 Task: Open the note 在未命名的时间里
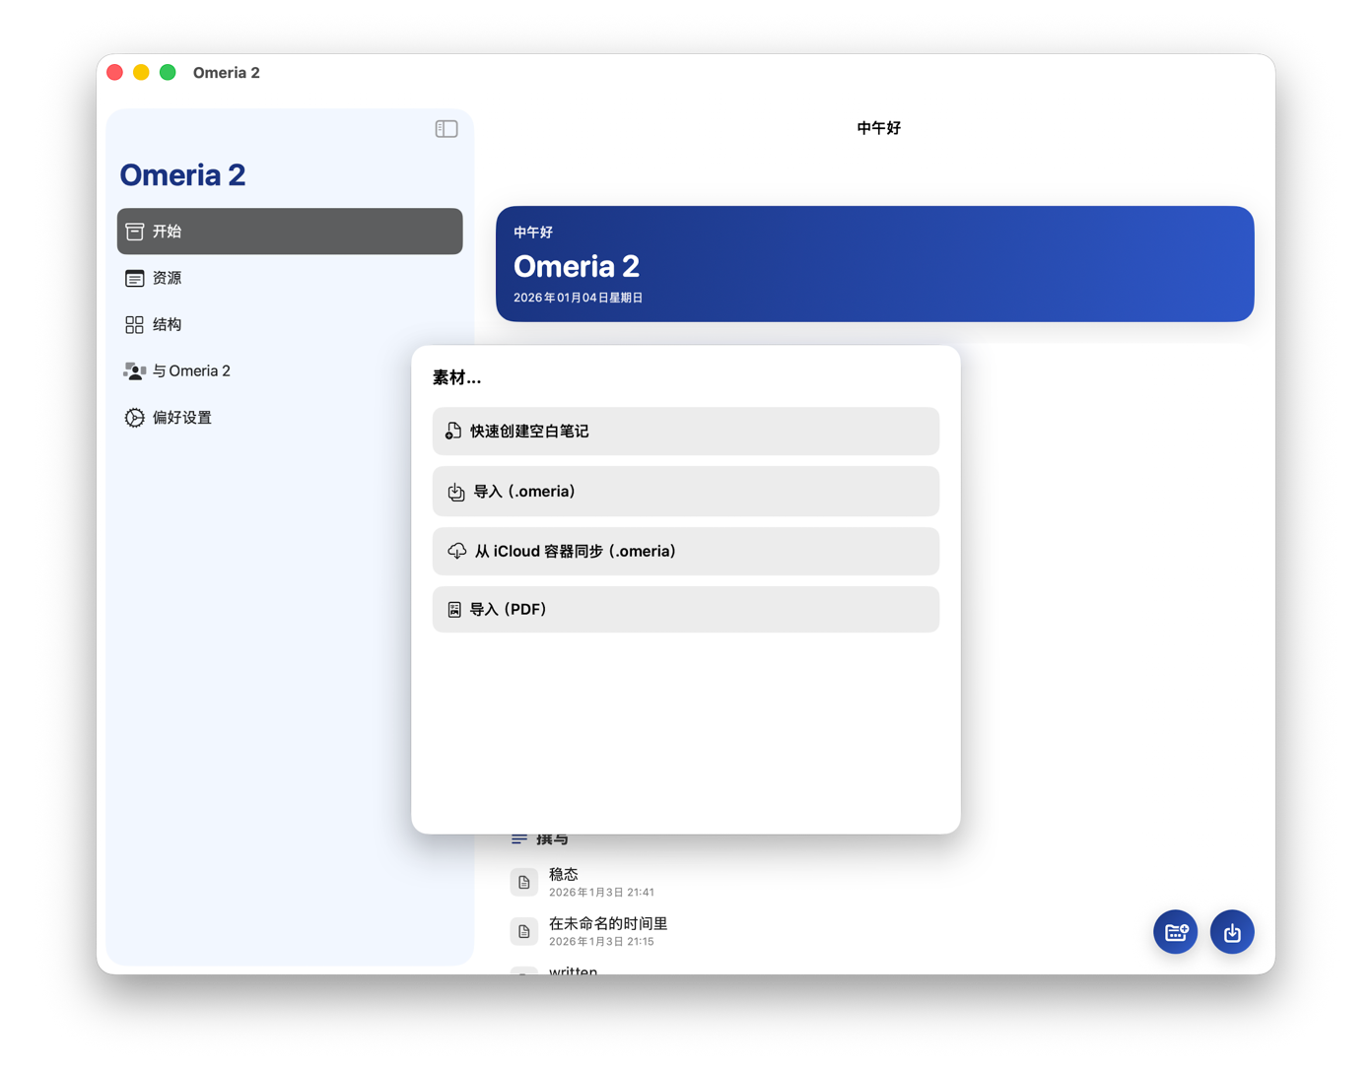[x=607, y=924]
